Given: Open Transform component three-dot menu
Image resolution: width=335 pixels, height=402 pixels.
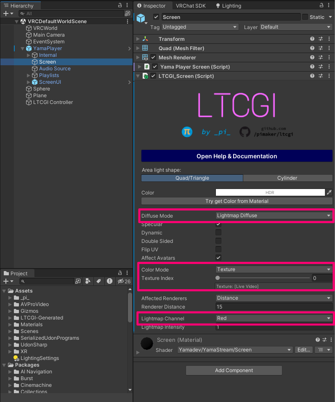Looking at the screenshot, I should 329,39.
